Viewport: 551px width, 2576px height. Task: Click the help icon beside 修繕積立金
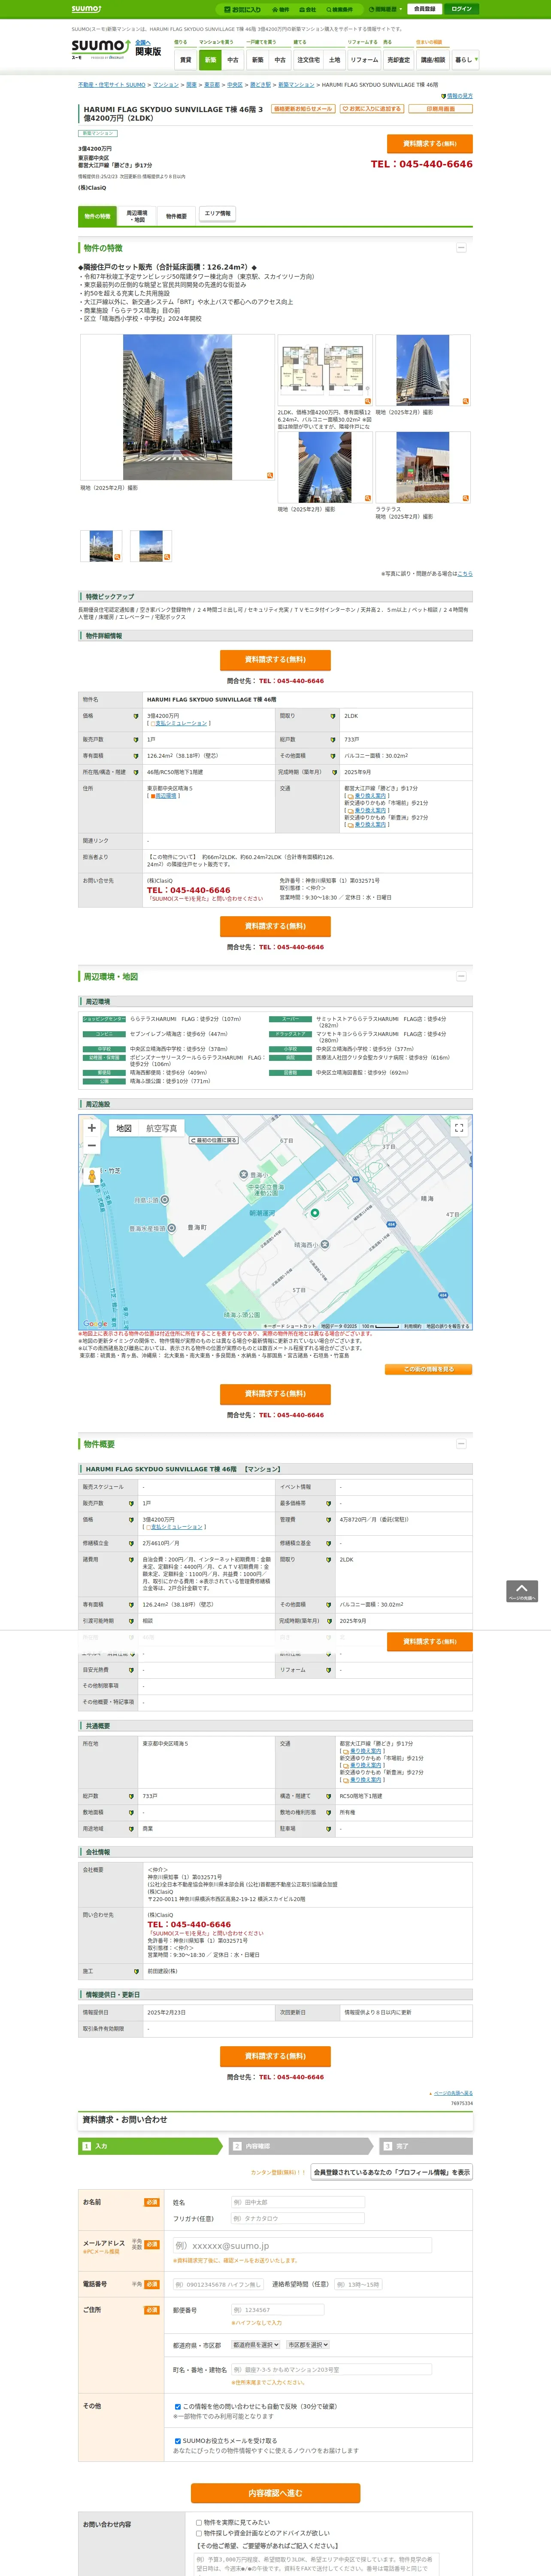click(131, 1543)
